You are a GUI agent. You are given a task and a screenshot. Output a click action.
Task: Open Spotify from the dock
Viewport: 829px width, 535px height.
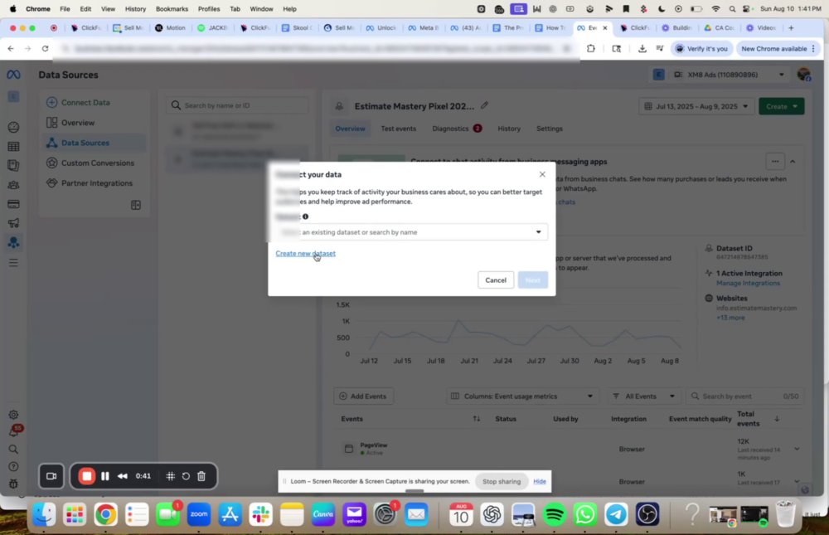[554, 513]
